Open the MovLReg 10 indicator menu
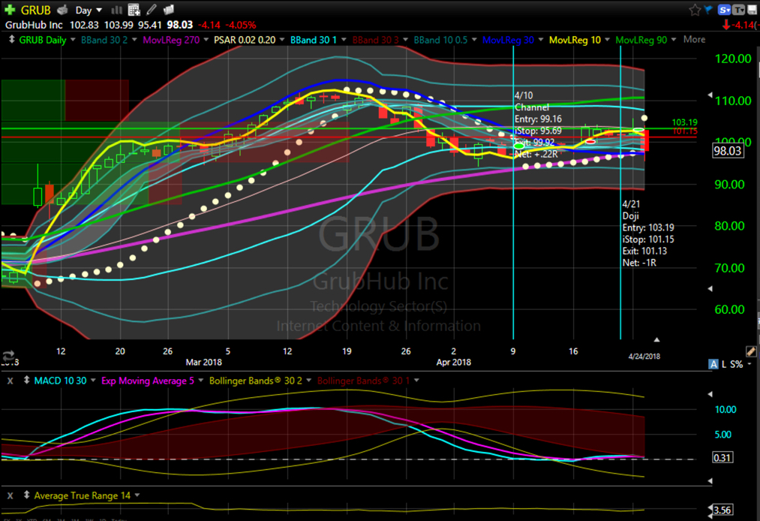Viewport: 760px width, 521px height. [607, 40]
